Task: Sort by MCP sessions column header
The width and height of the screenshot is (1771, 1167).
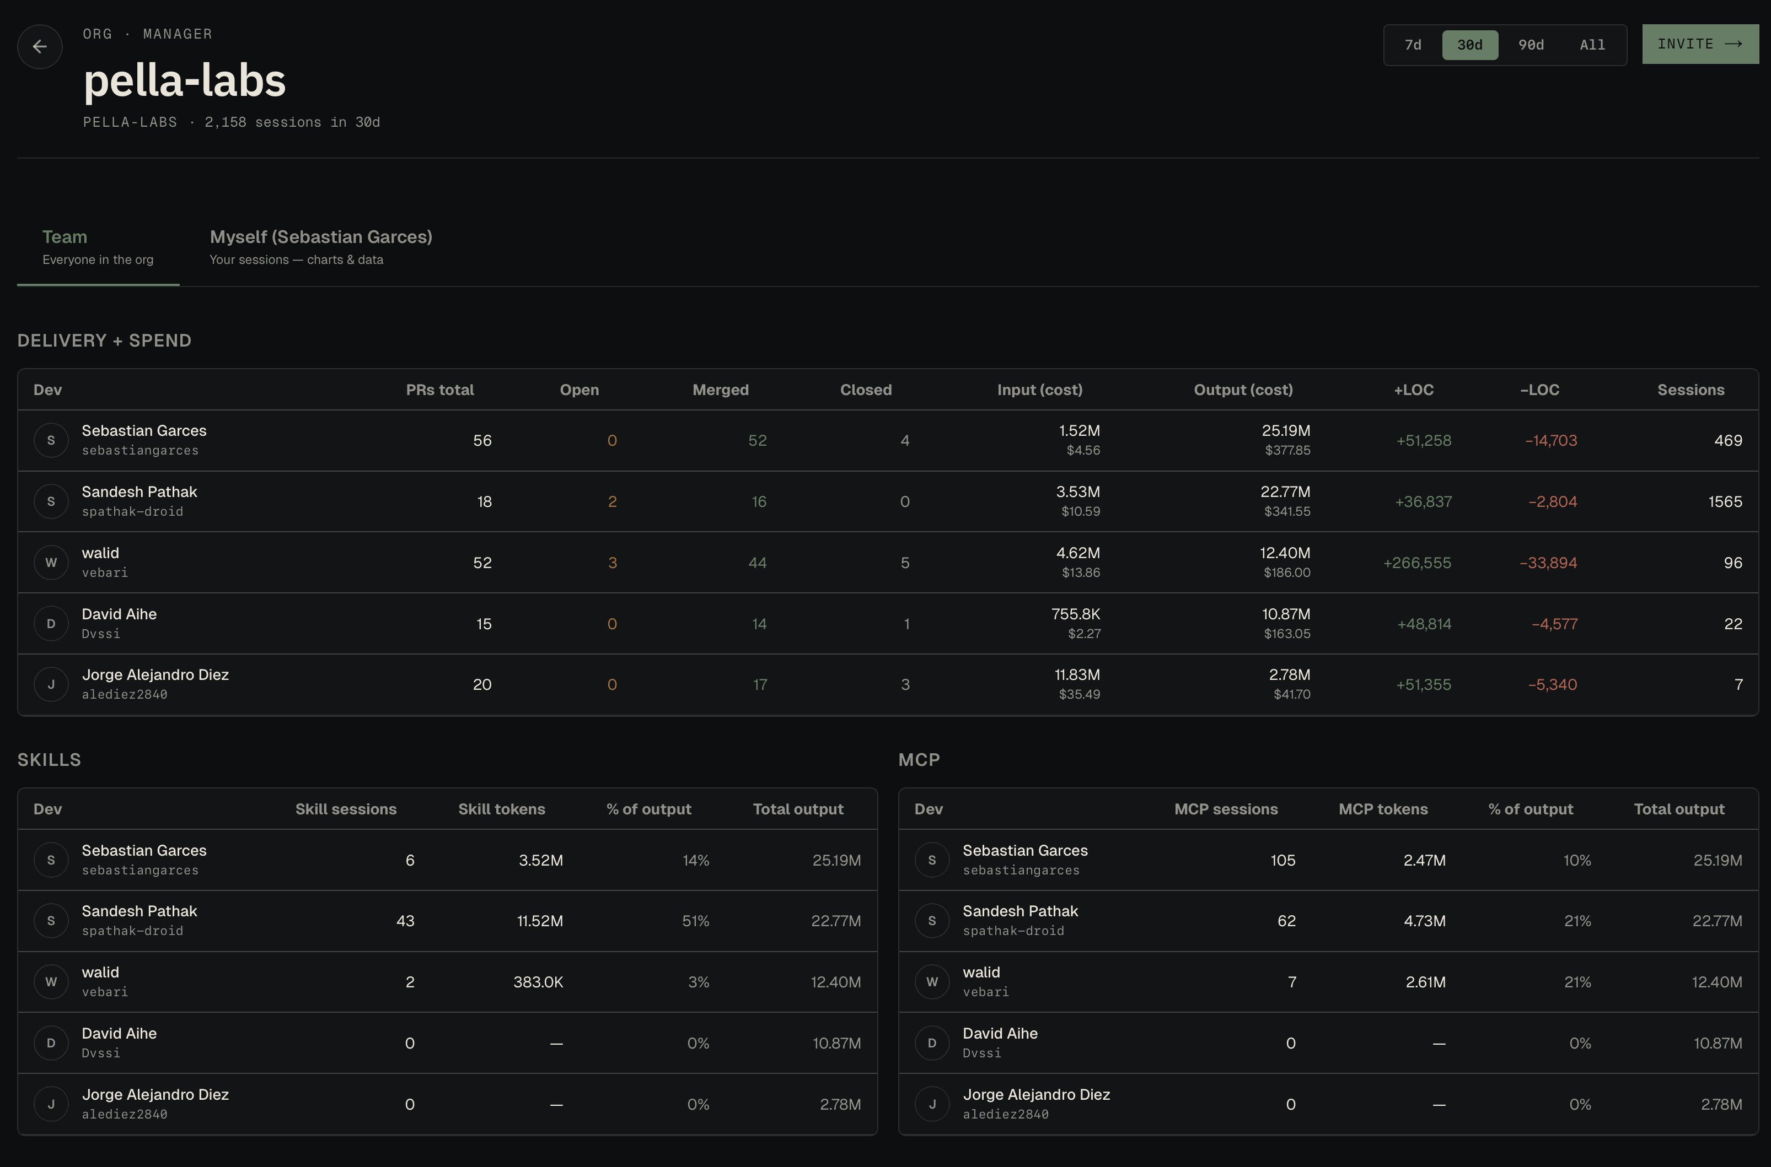Action: [x=1226, y=809]
